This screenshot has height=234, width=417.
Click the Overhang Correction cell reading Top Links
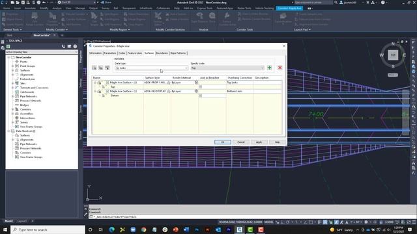(x=240, y=83)
